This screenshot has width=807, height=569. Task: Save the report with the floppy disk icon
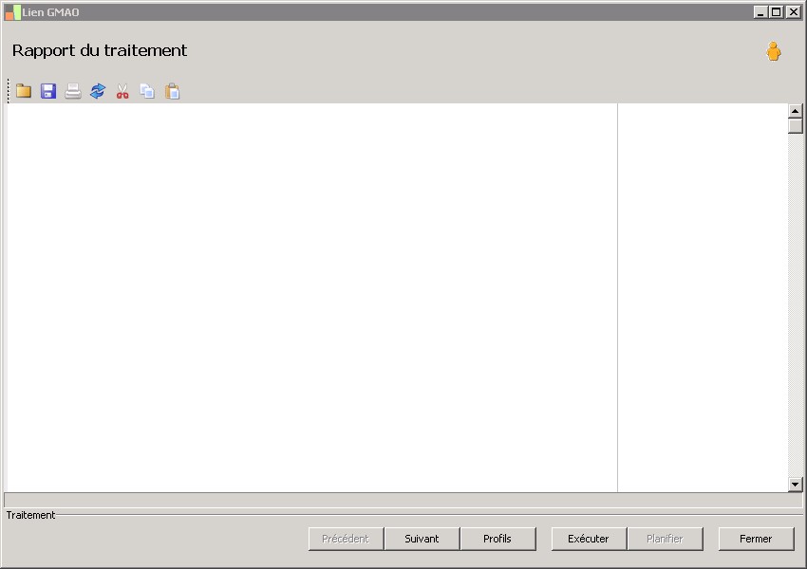click(x=48, y=91)
